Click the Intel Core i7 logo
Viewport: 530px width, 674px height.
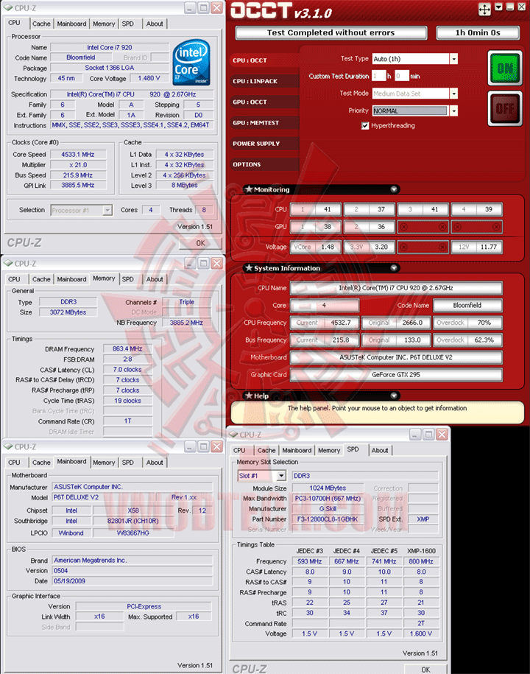191,63
